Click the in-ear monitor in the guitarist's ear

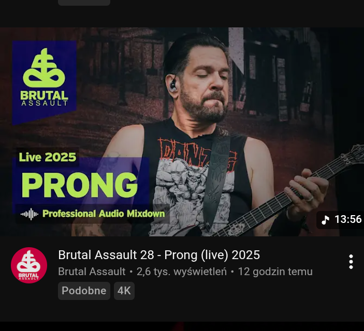click(x=173, y=84)
